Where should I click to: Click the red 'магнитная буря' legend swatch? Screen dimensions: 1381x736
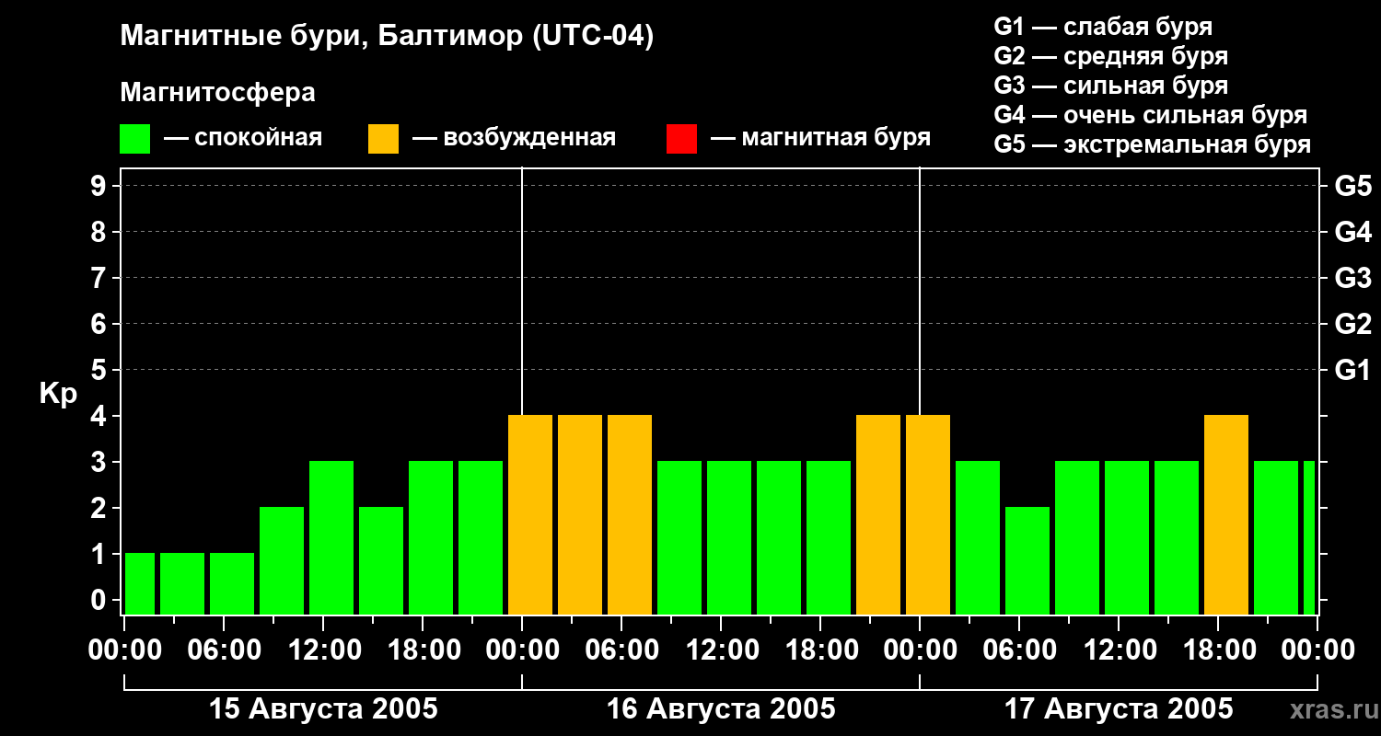pyautogui.click(x=681, y=139)
